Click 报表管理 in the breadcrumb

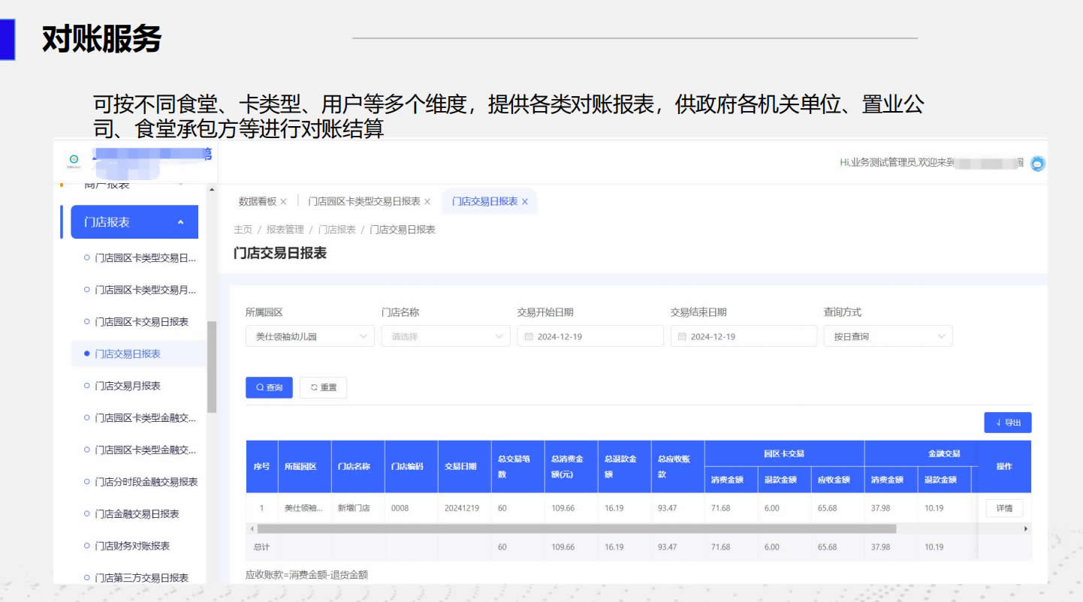coord(285,230)
